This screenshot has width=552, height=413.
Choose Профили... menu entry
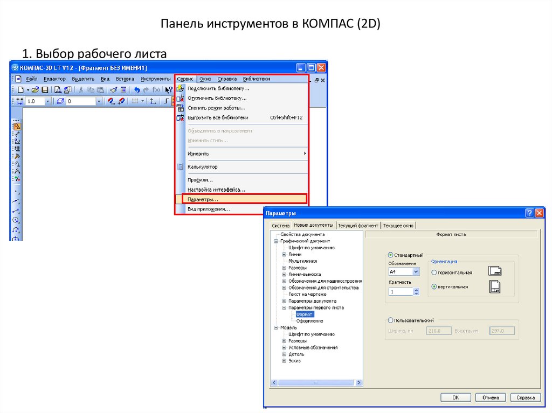point(241,180)
